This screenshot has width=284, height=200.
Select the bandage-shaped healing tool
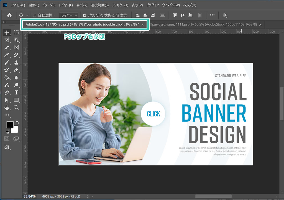pyautogui.click(x=16, y=55)
